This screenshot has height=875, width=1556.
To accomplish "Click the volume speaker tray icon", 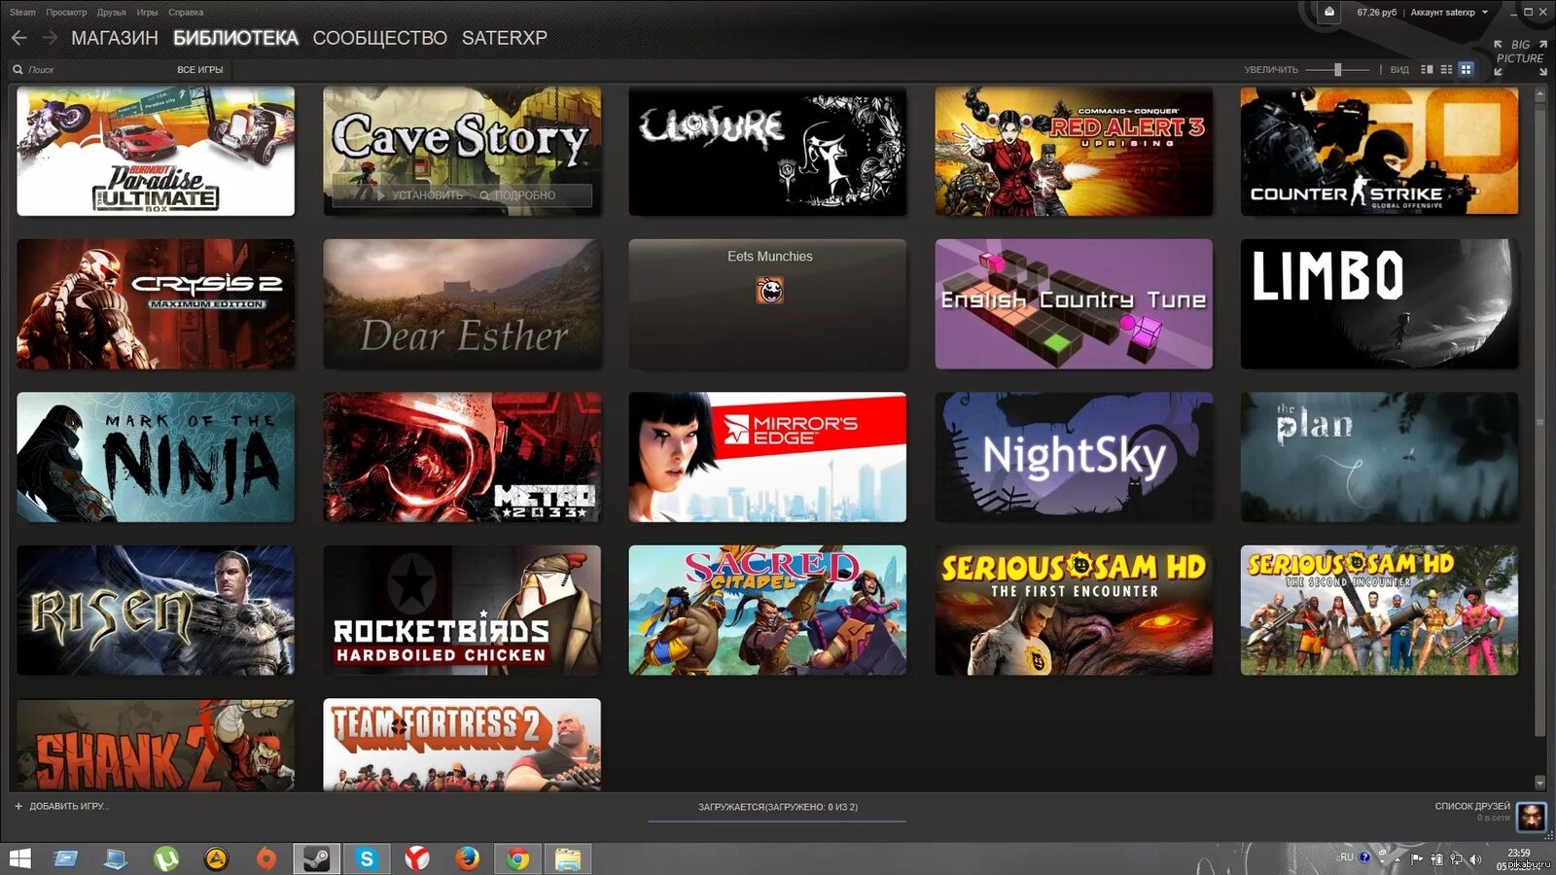I will point(1475,858).
